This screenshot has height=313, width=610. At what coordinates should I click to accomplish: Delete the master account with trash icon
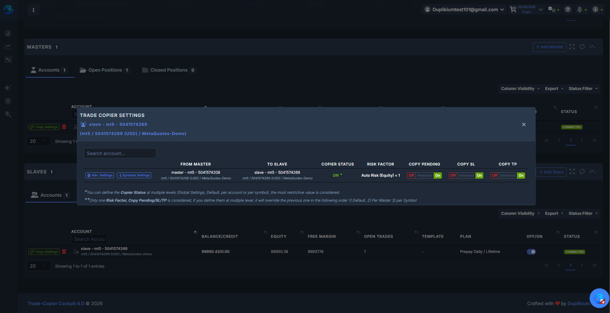[x=64, y=127]
